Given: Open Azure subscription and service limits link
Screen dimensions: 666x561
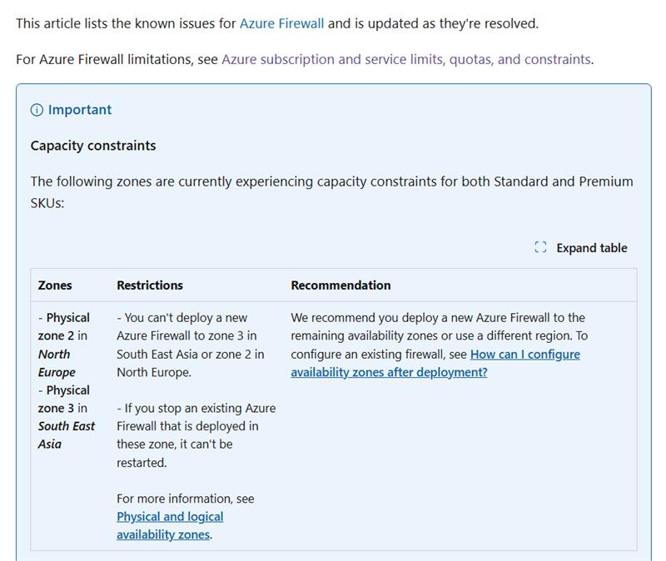Looking at the screenshot, I should [406, 59].
